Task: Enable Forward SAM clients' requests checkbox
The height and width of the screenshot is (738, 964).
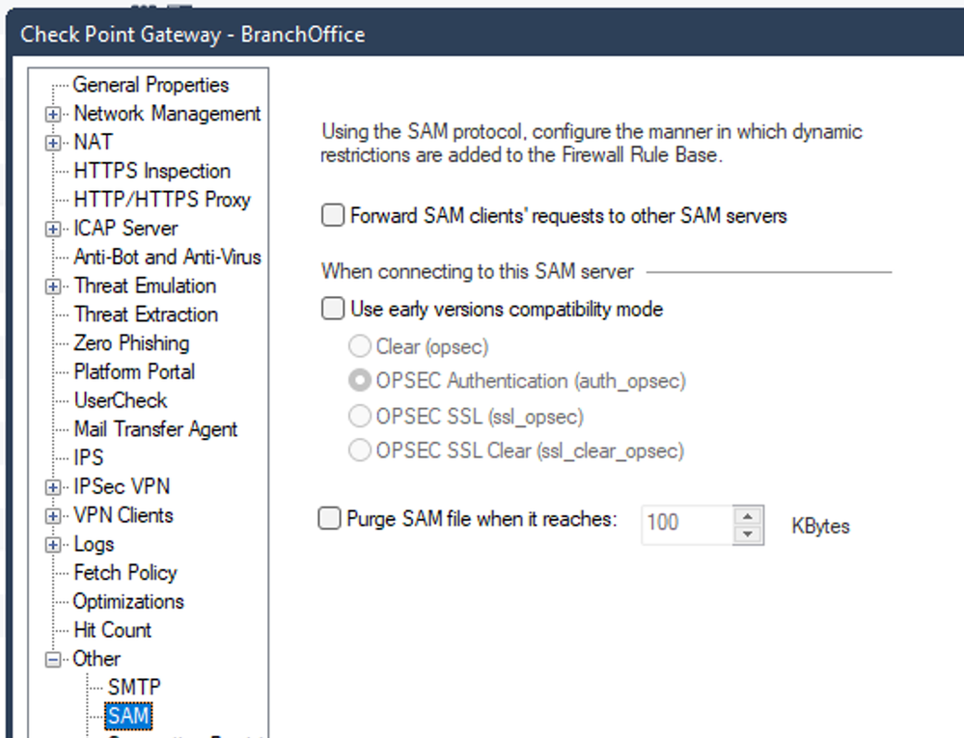Action: pyautogui.click(x=333, y=215)
